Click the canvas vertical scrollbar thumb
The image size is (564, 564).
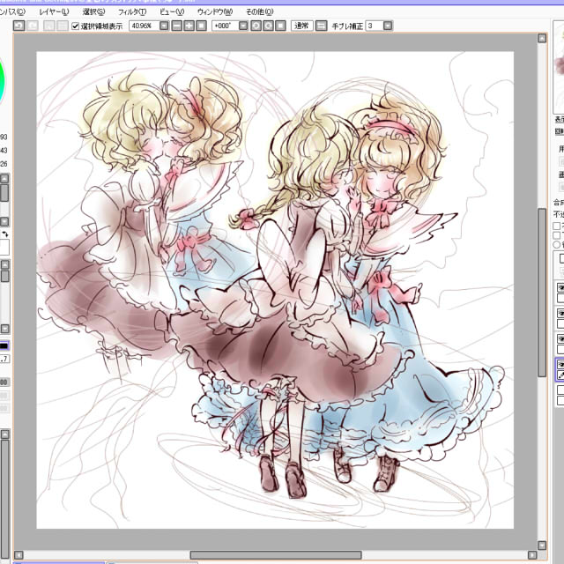tap(542, 293)
